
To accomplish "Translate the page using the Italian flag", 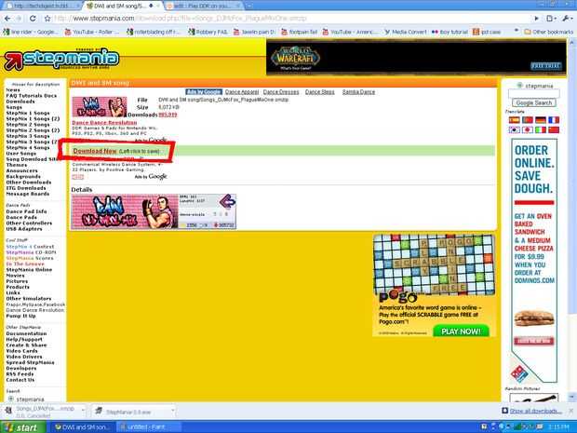I will coord(540,129).
